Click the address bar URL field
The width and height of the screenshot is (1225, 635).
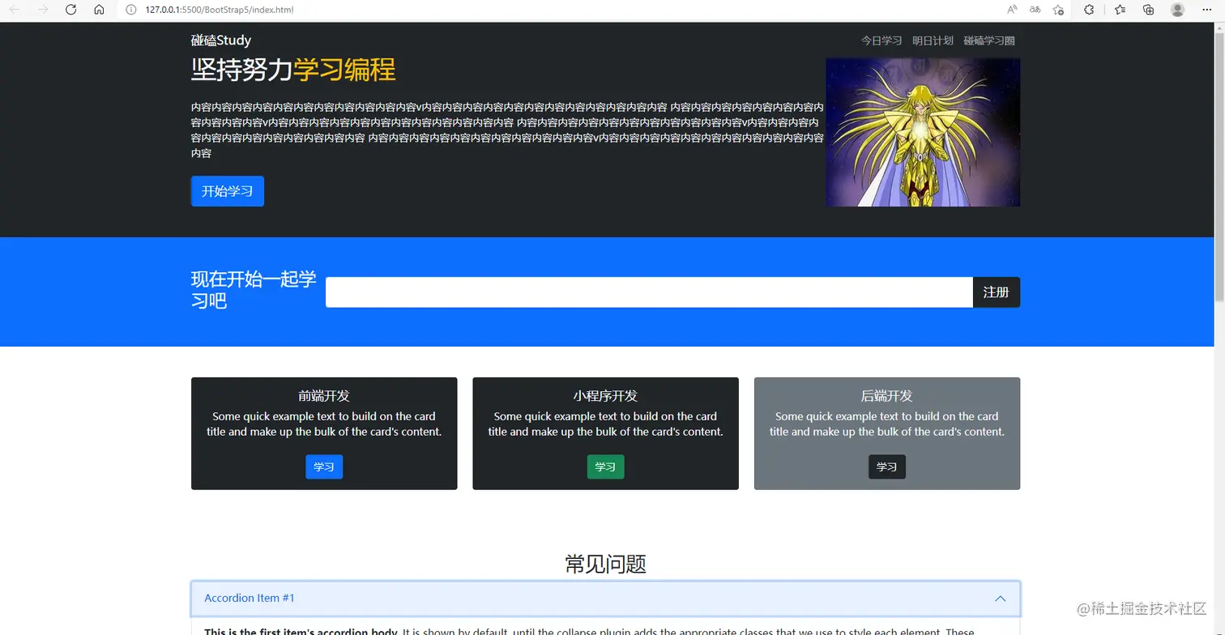[x=559, y=10]
